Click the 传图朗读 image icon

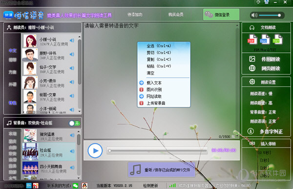click(252, 59)
